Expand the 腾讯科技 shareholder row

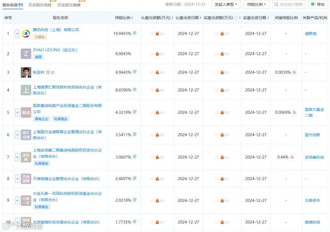(x=17, y=34)
